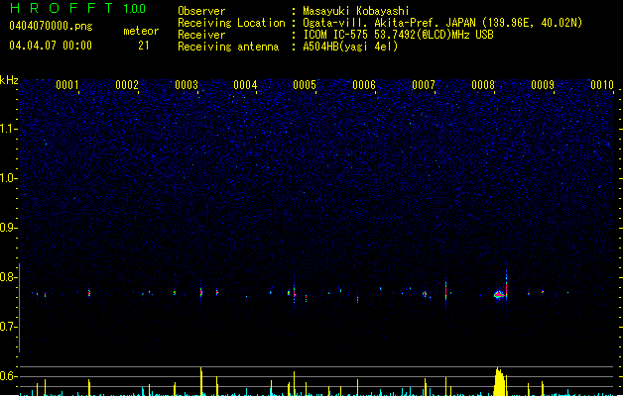Viewport: 624px width, 396px height.
Task: Click the 0008 minute marker
Action: pos(483,85)
